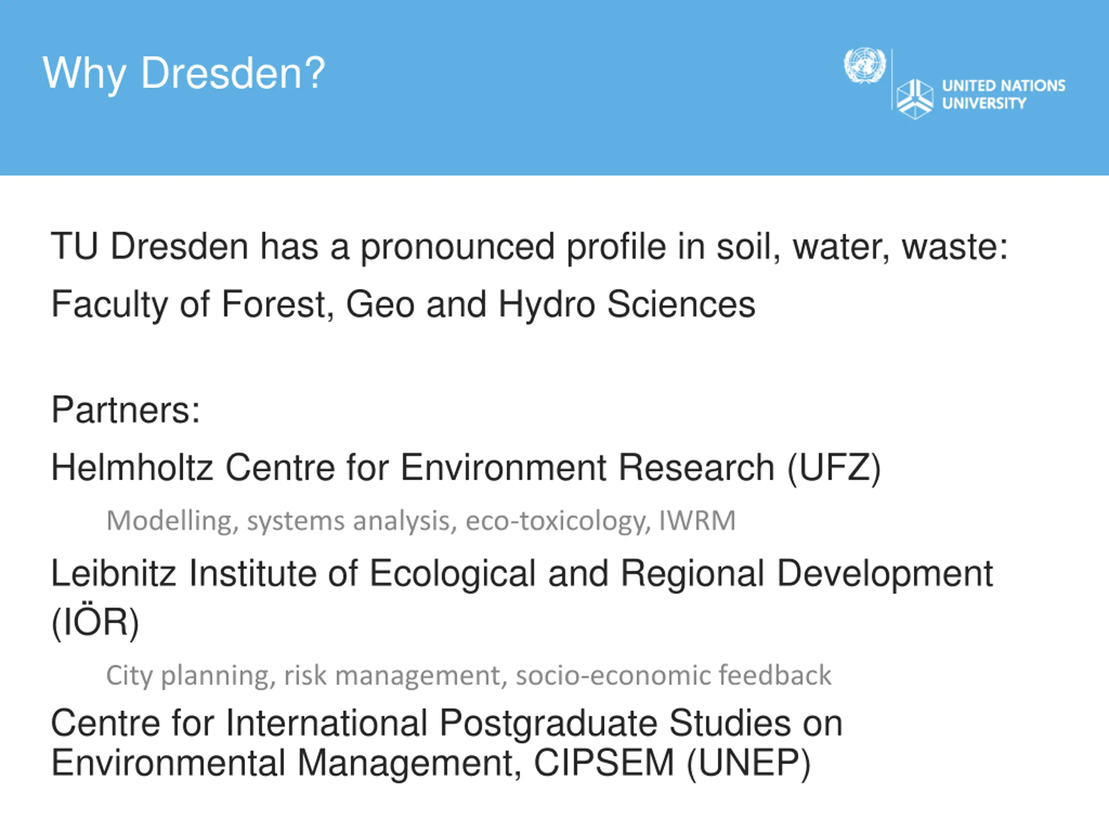Click the 'Partners:' heading
Screen dimensions: 1109x832
(x=125, y=410)
